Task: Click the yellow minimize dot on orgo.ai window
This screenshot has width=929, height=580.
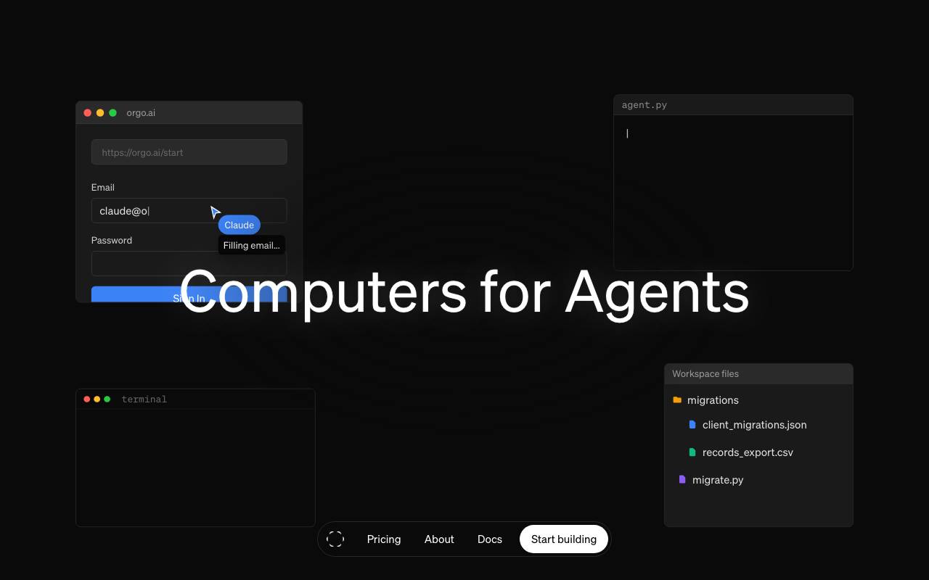Action: 100,112
